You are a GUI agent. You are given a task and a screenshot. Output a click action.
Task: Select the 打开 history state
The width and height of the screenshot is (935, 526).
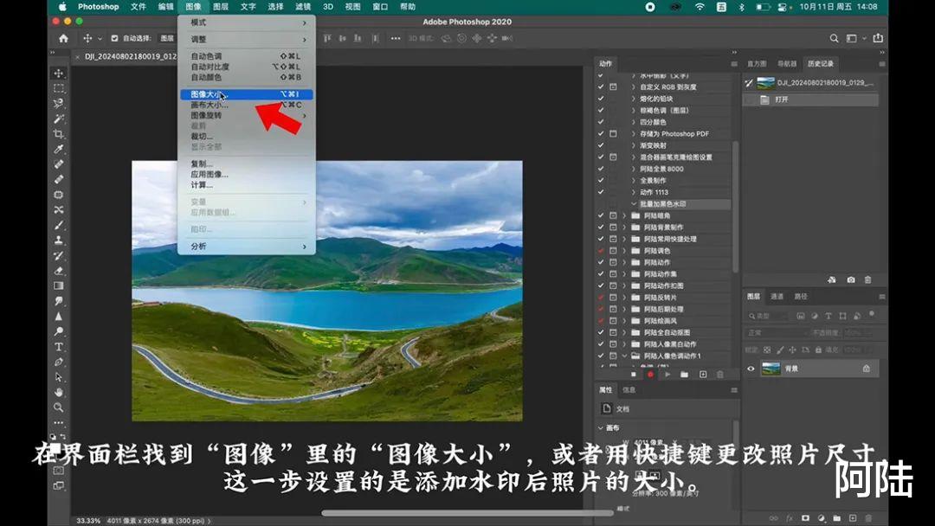[810, 99]
